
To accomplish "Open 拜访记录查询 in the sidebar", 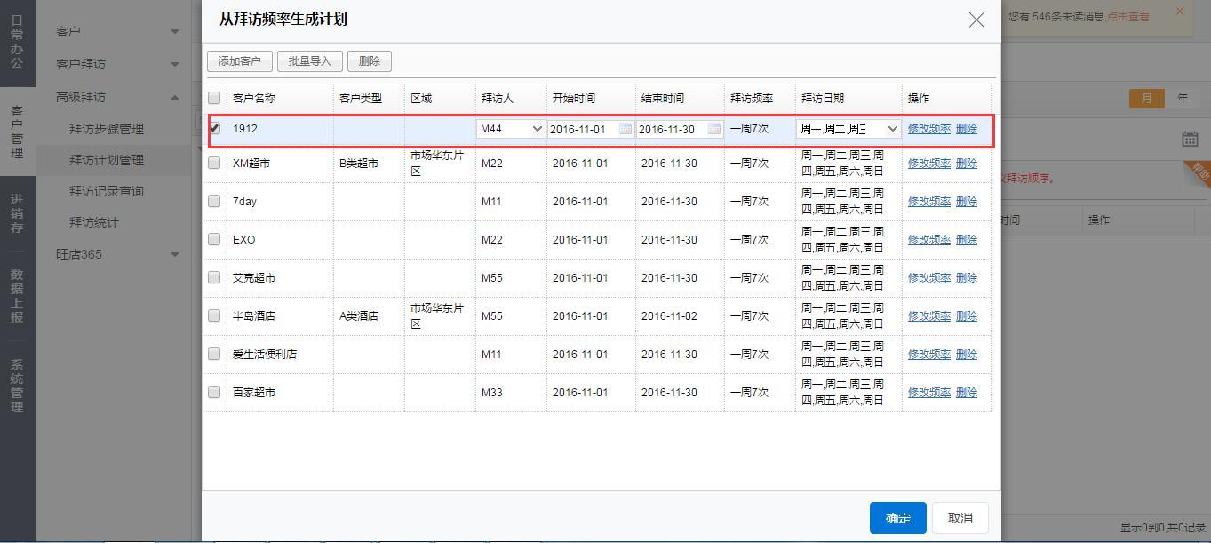I will pyautogui.click(x=107, y=191).
